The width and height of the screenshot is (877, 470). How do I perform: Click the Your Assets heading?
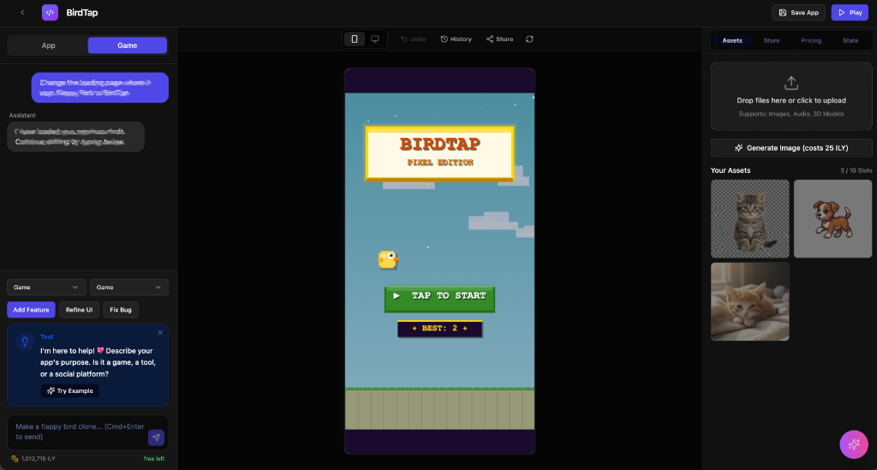point(731,170)
